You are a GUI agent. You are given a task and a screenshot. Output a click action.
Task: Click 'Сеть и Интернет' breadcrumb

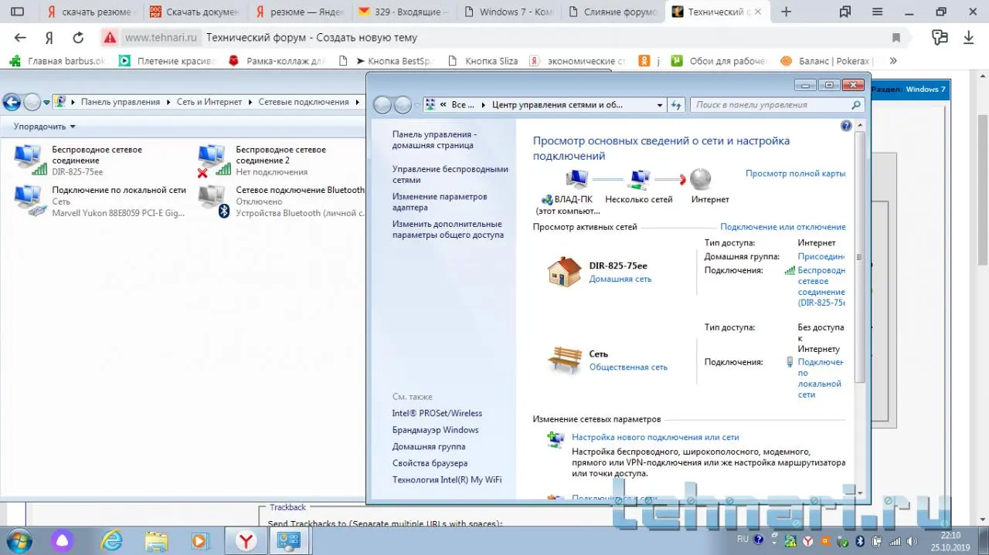pyautogui.click(x=209, y=102)
